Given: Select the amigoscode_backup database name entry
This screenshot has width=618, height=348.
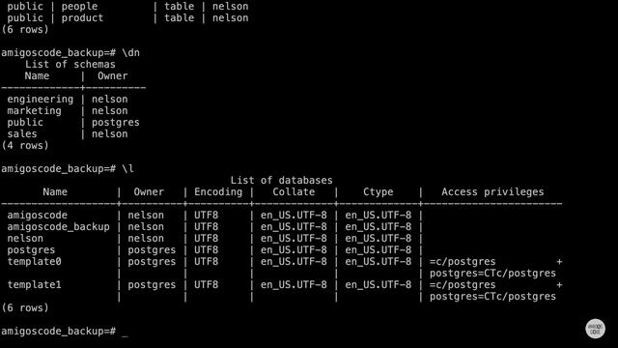Looking at the screenshot, I should tap(58, 227).
